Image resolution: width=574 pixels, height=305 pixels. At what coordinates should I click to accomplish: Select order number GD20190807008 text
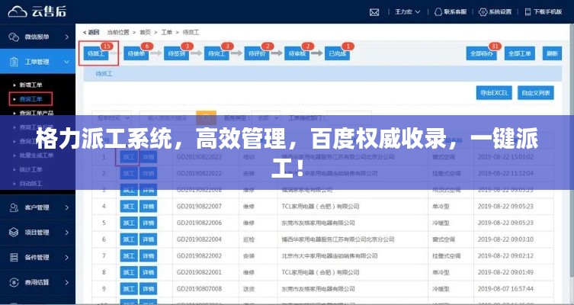199,289
